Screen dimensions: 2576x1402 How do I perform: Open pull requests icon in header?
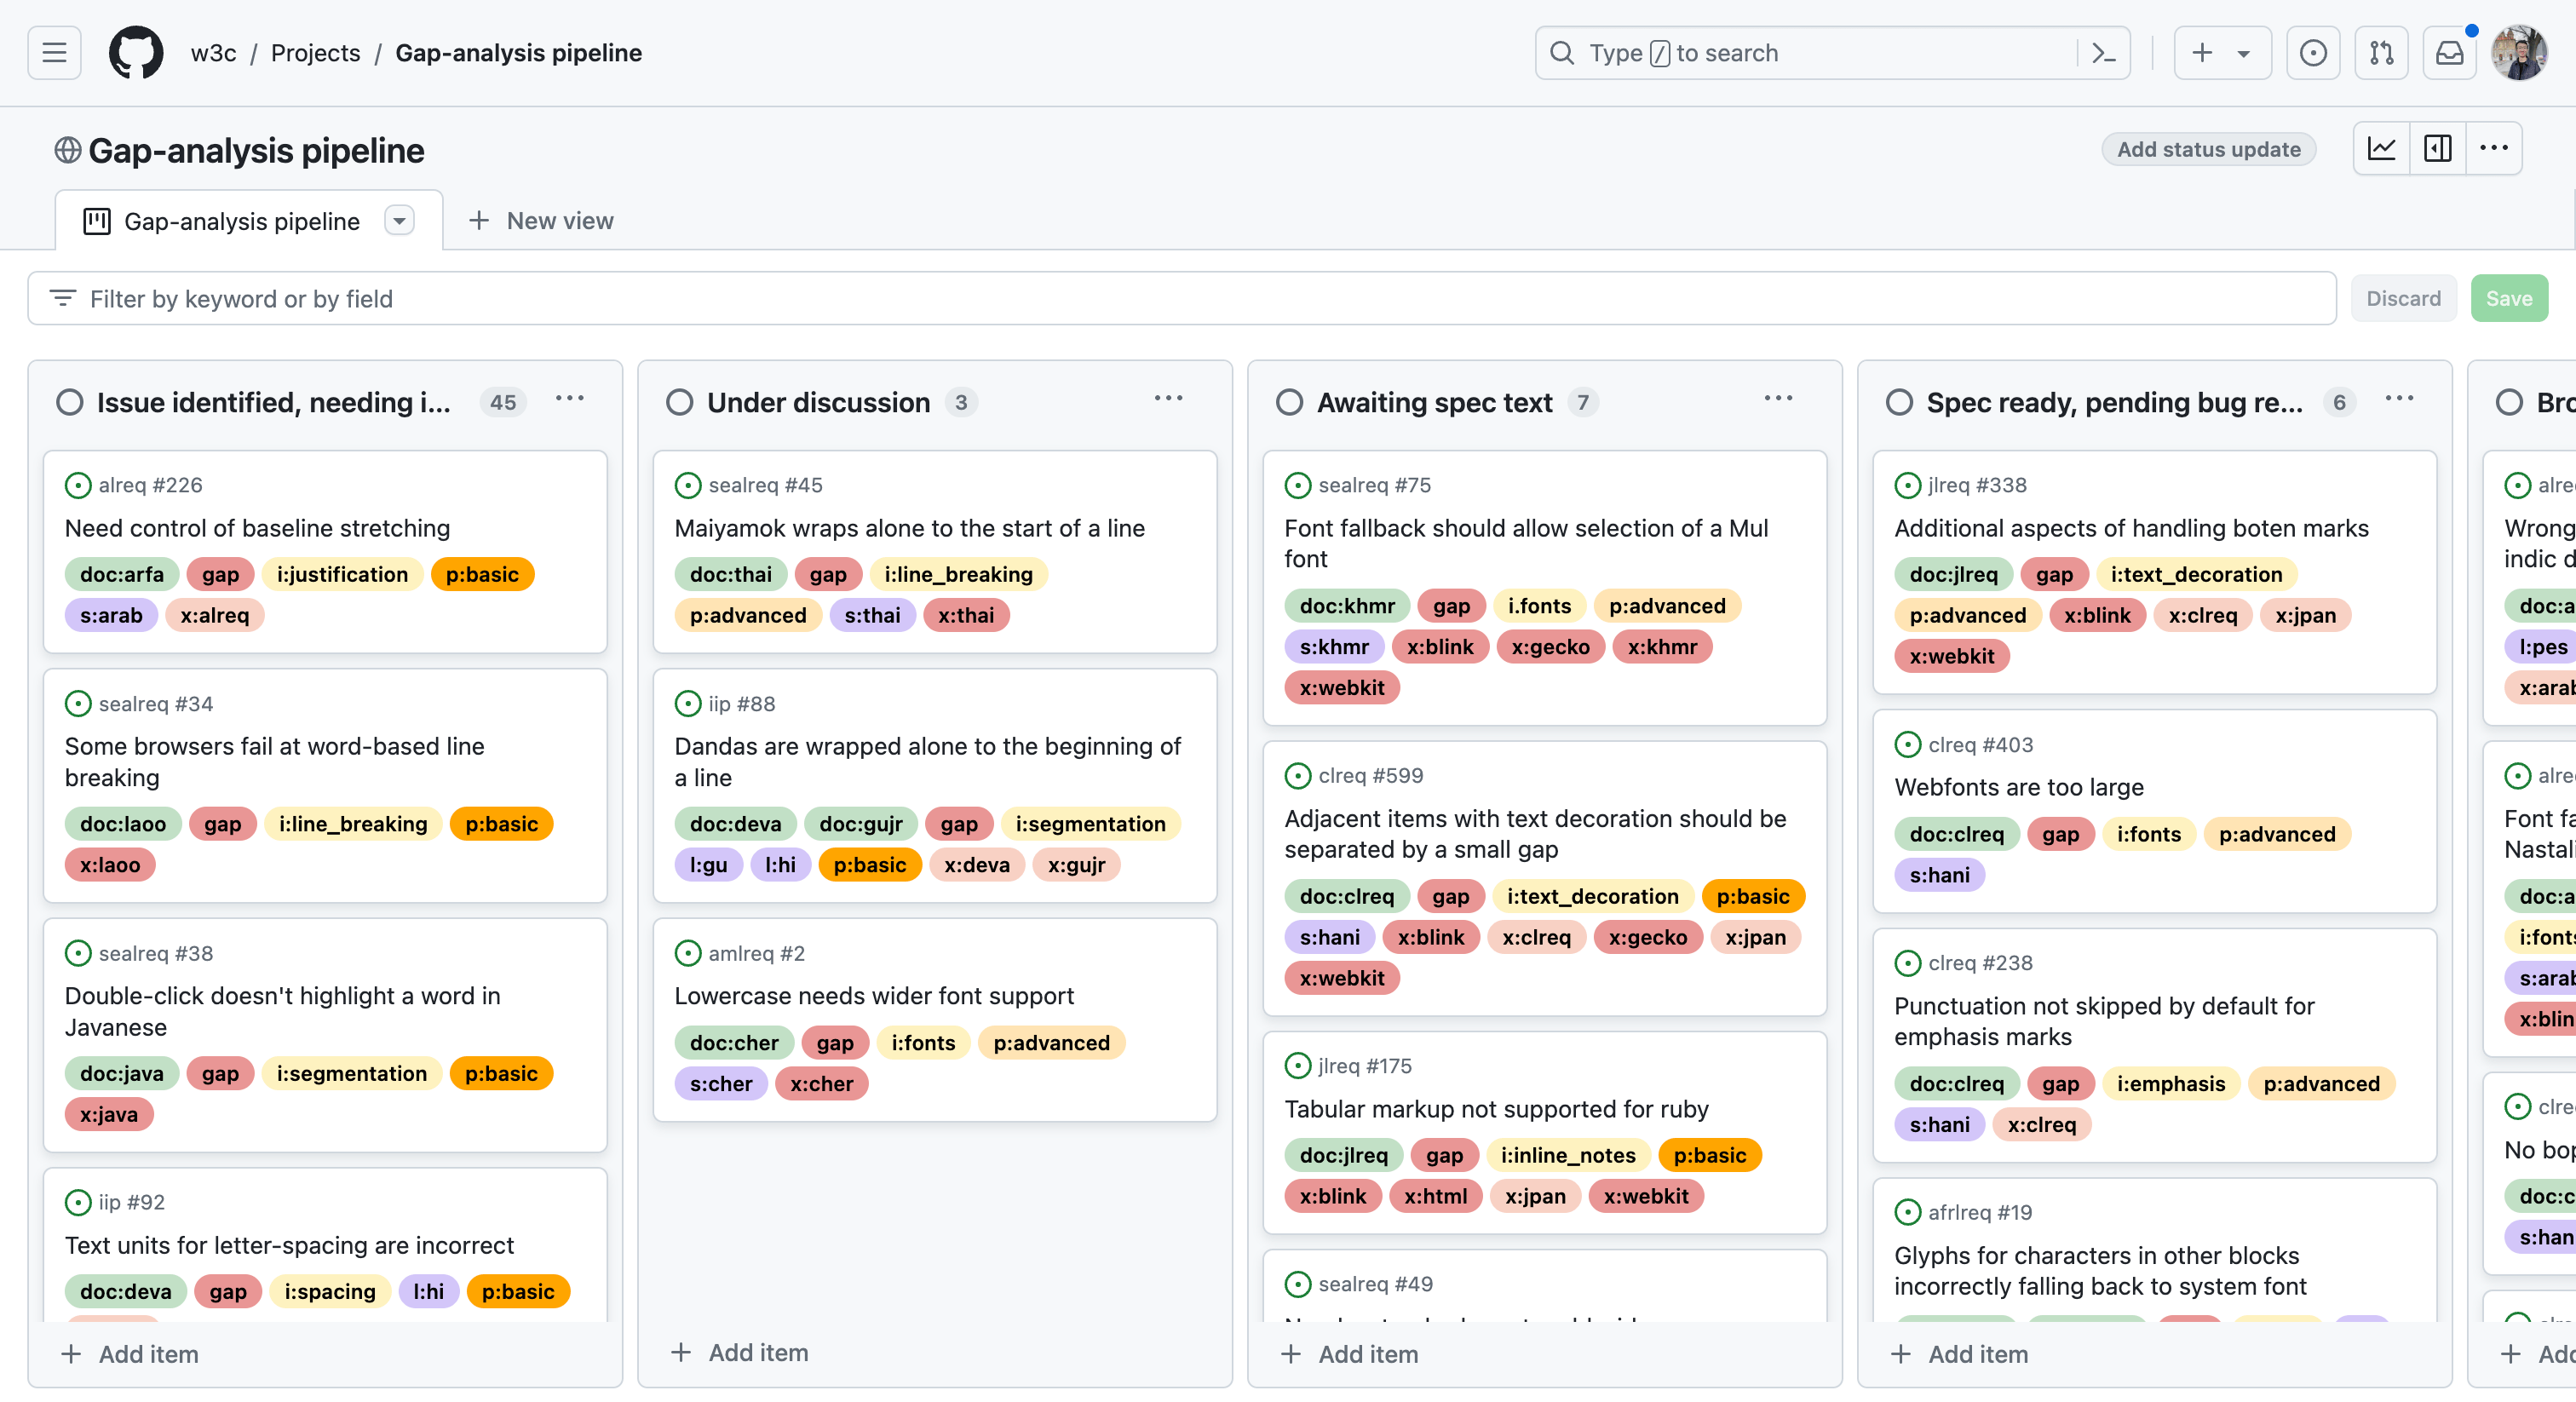coord(2381,53)
